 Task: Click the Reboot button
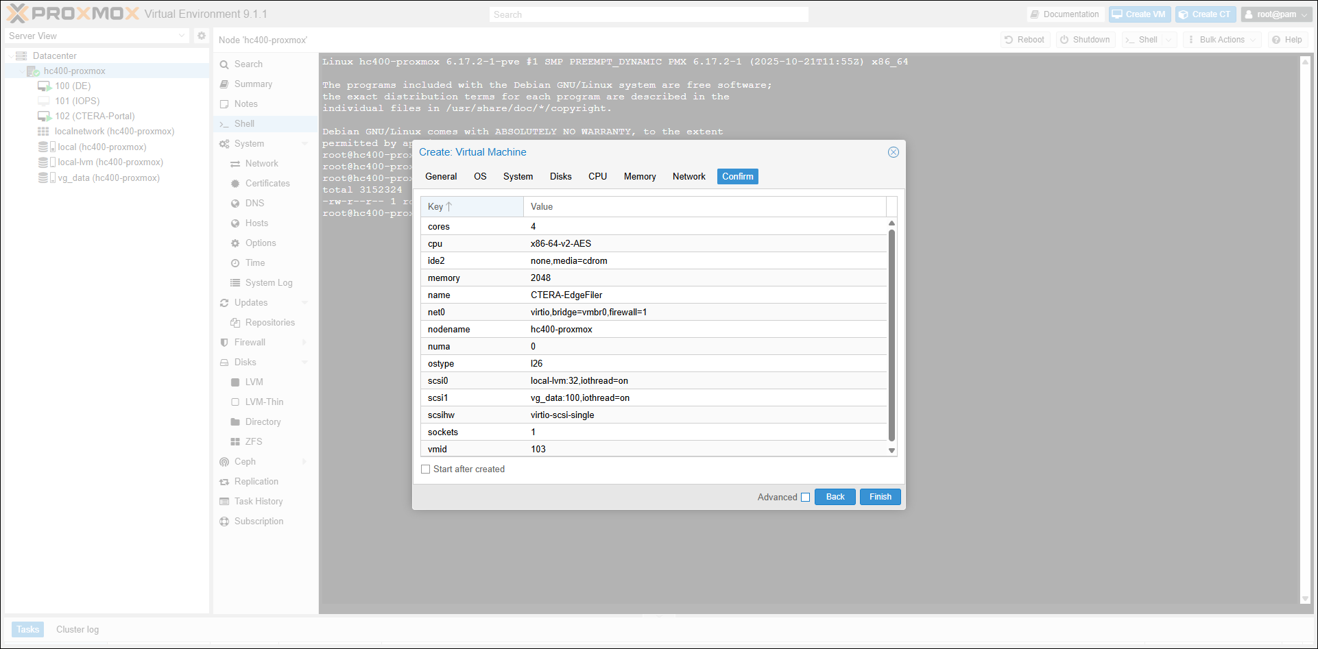(x=1025, y=40)
